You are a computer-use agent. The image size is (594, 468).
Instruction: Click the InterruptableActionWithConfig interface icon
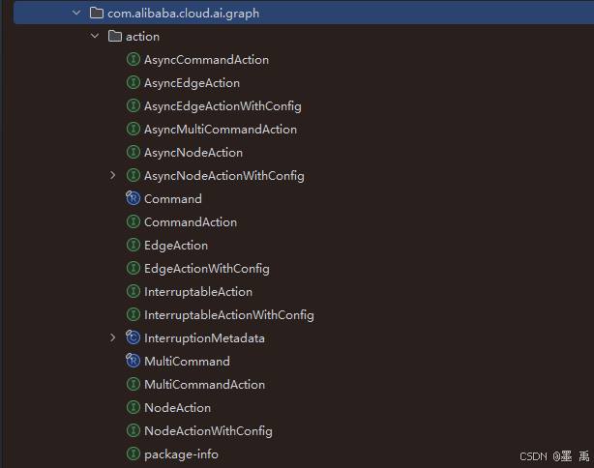click(134, 314)
